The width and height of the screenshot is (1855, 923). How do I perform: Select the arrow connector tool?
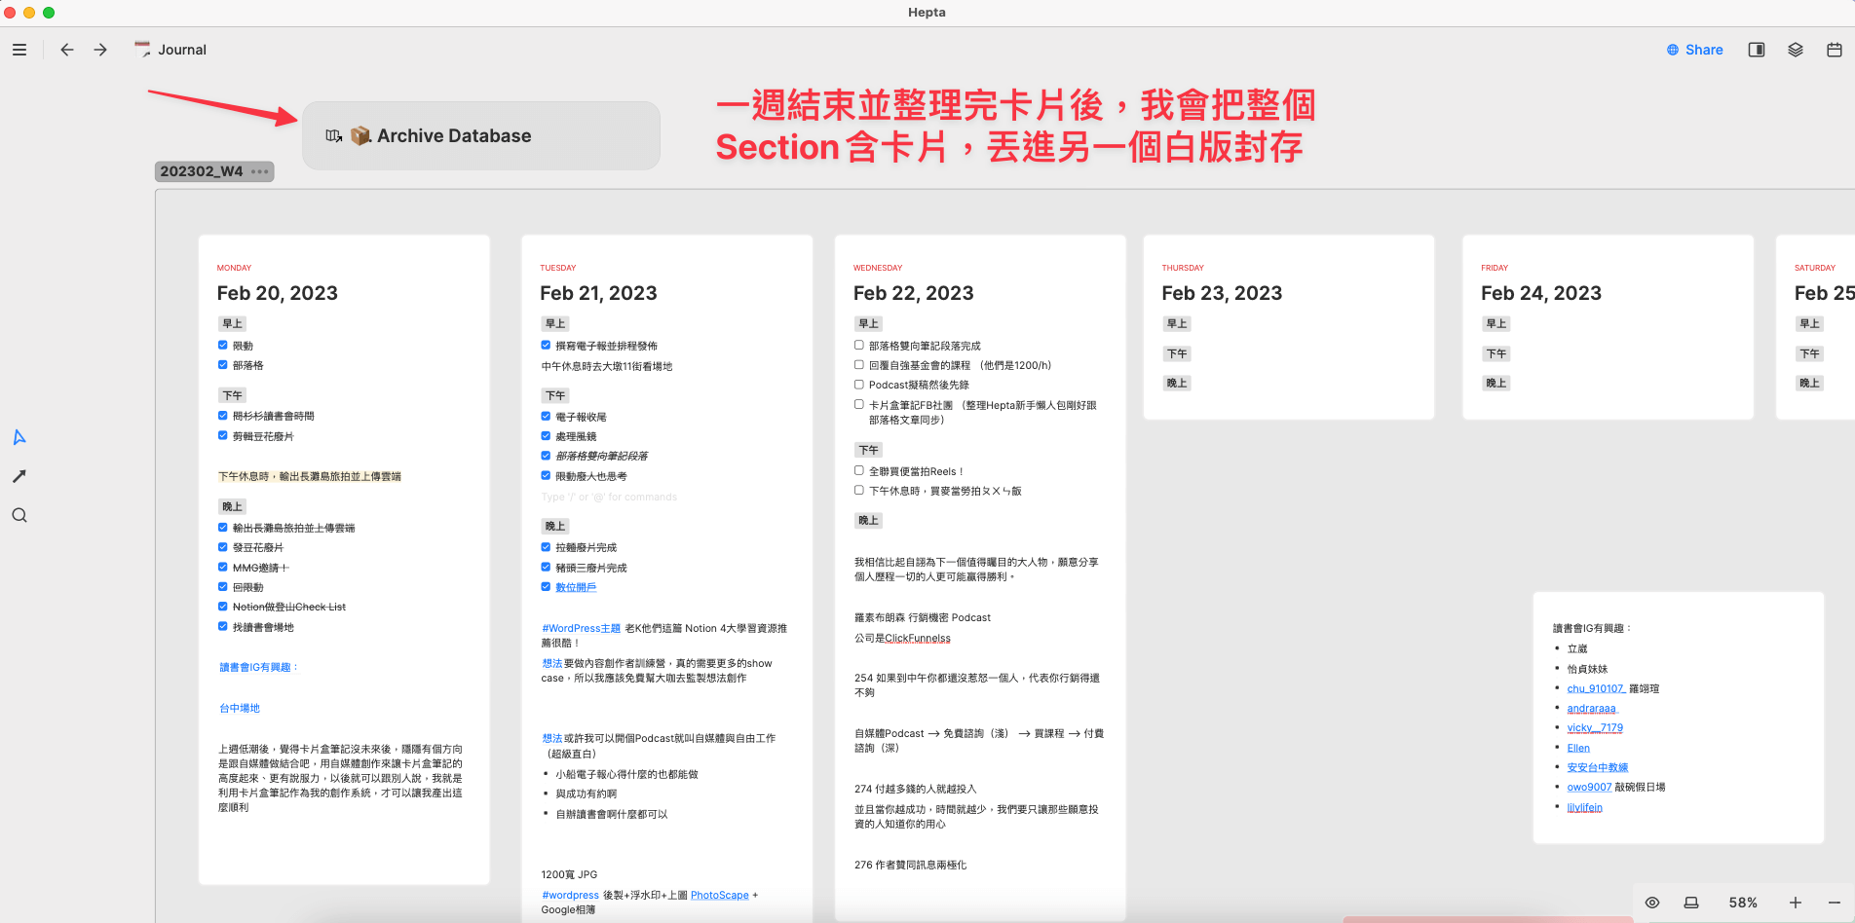coord(19,476)
